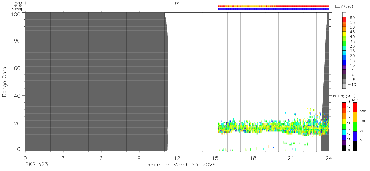Click the 15 tick on the UT hours axis

tap(215, 158)
